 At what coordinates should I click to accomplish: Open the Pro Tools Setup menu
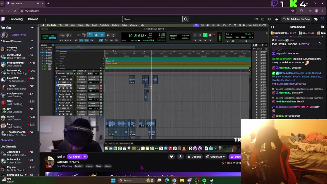[x=124, y=25]
